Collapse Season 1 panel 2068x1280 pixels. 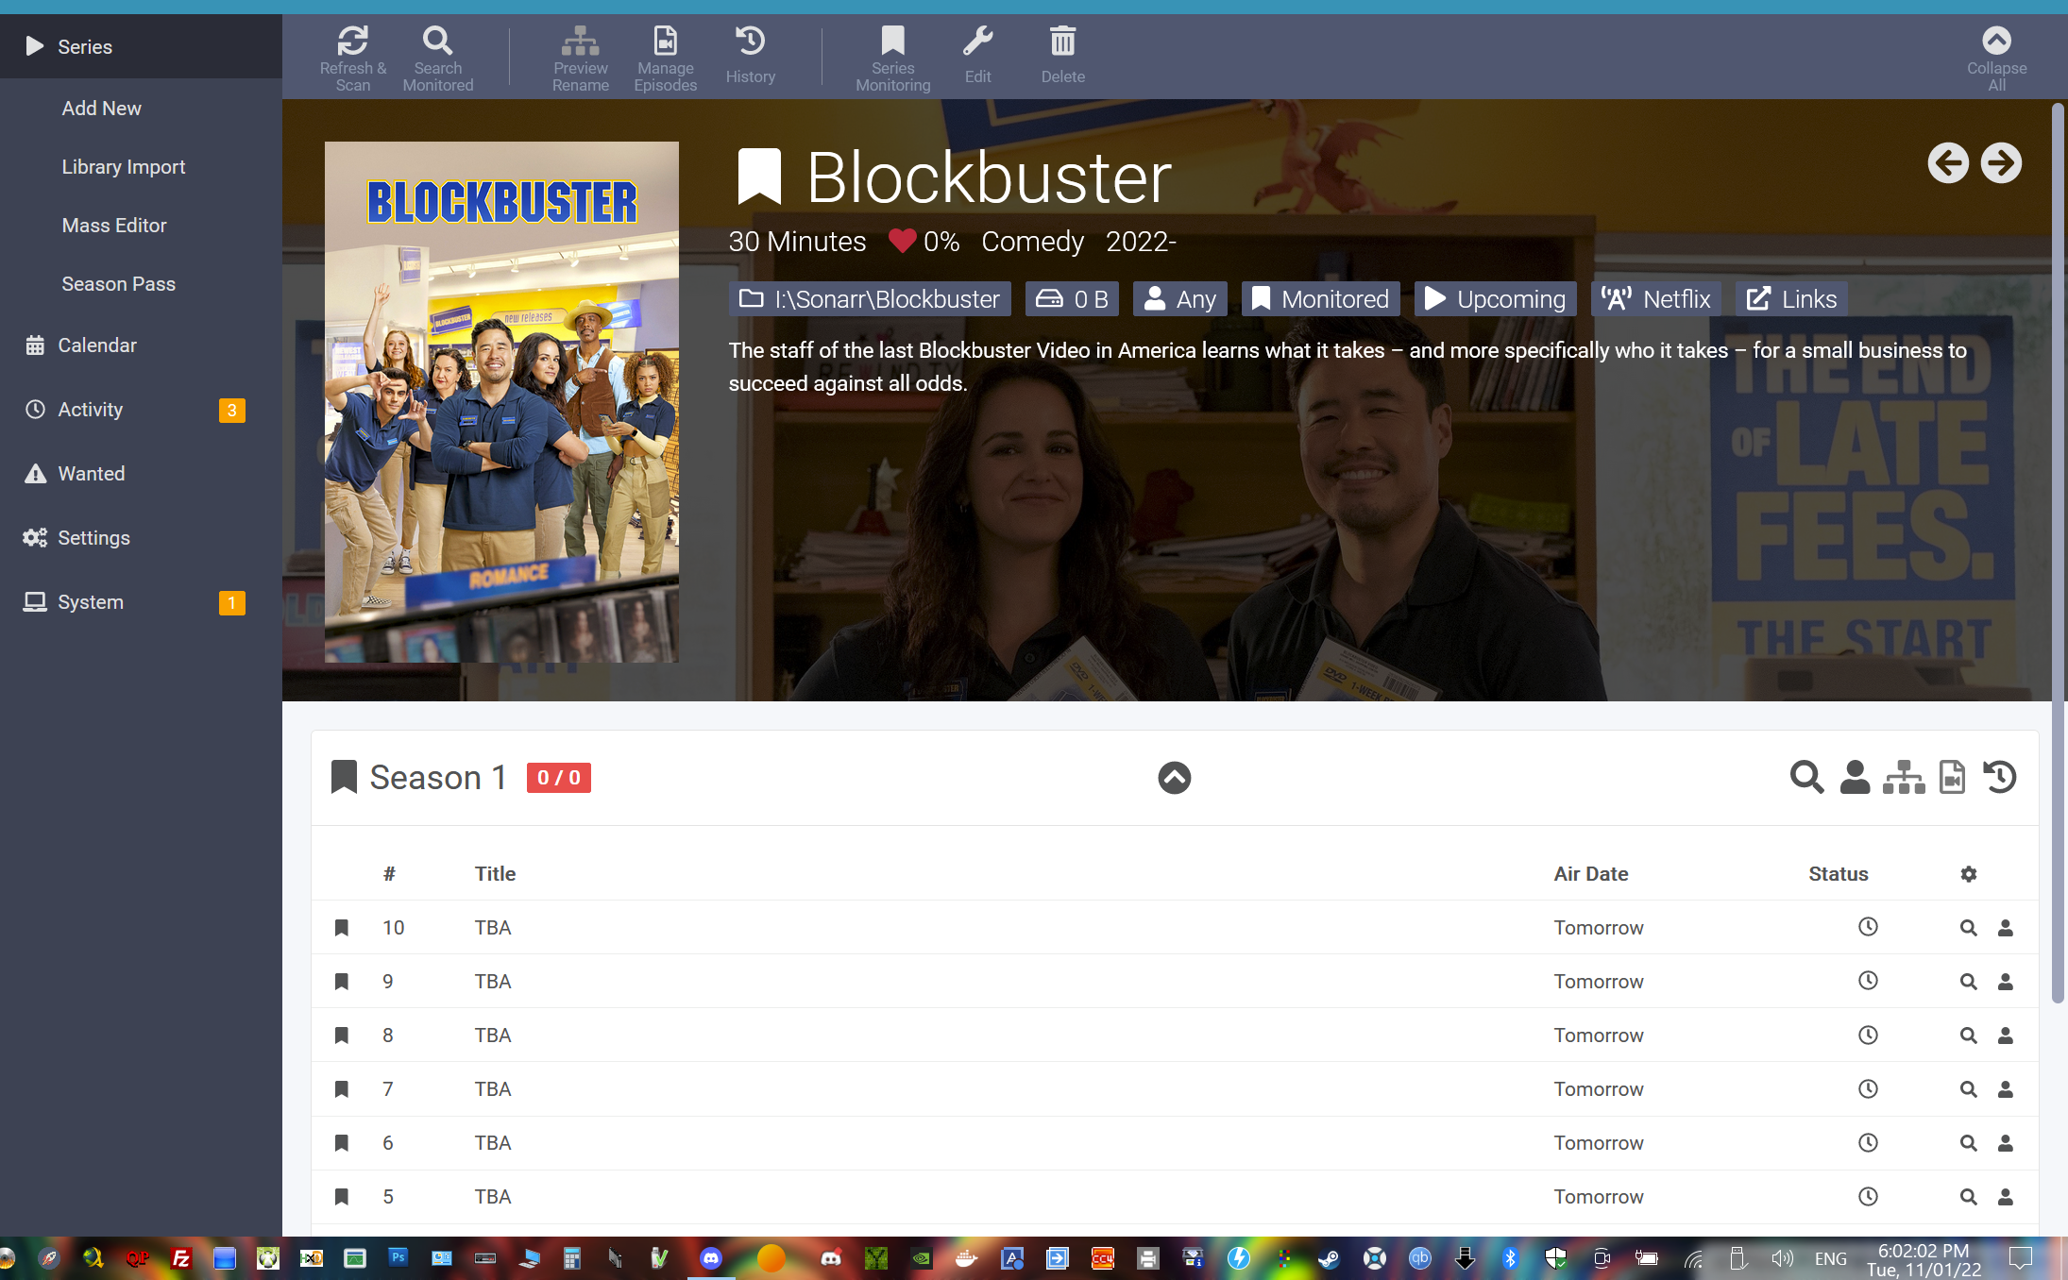click(x=1174, y=778)
